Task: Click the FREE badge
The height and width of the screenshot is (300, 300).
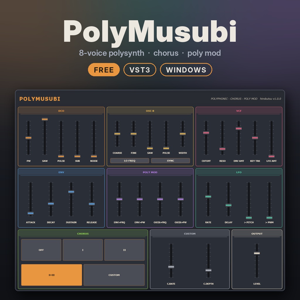Action: [x=104, y=70]
